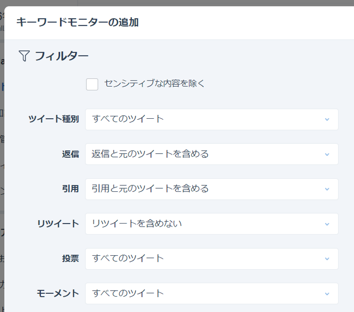Enable the センシティブな内容を除く checkbox
Viewport: 354px width, 312px height.
point(92,84)
